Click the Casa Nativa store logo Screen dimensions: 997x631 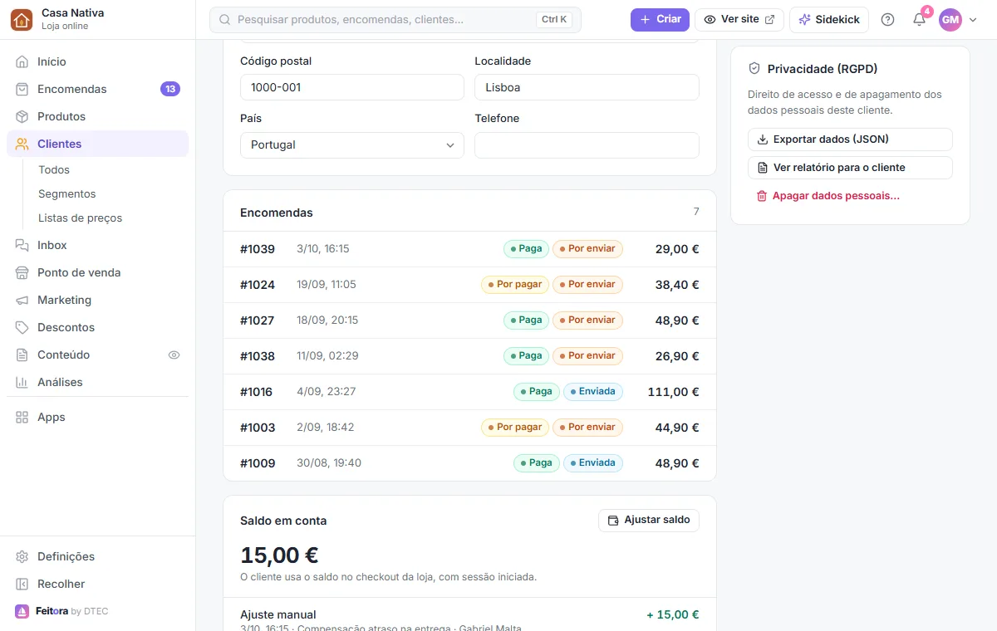pyautogui.click(x=22, y=20)
